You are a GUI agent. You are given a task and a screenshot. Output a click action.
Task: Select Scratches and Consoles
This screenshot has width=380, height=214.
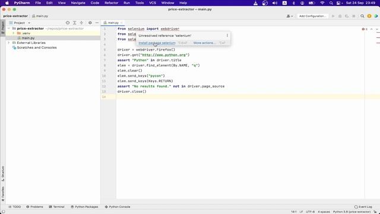point(37,48)
